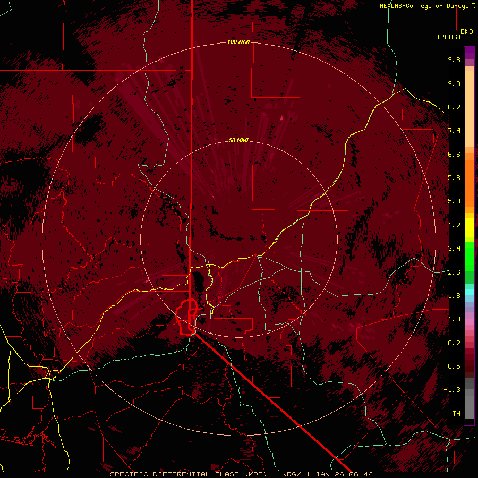
Task: Click the 0.2 scale value
Action: [454, 343]
